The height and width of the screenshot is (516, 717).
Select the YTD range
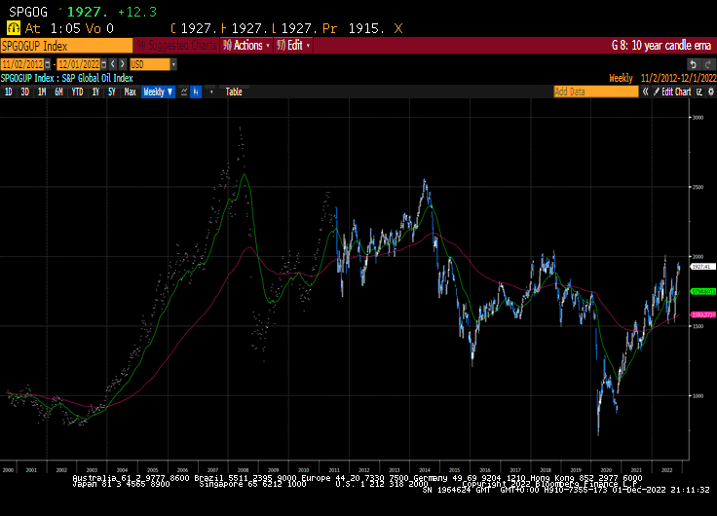click(77, 92)
